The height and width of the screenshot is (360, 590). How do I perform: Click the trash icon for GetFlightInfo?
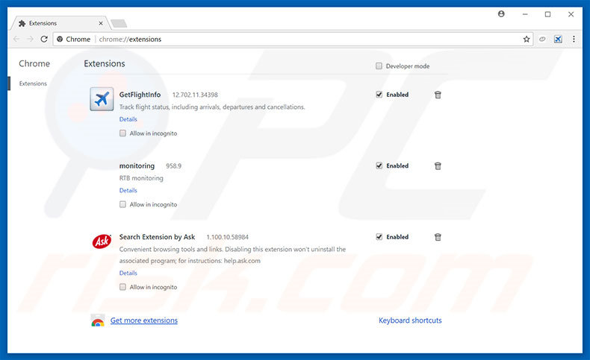pyautogui.click(x=438, y=95)
